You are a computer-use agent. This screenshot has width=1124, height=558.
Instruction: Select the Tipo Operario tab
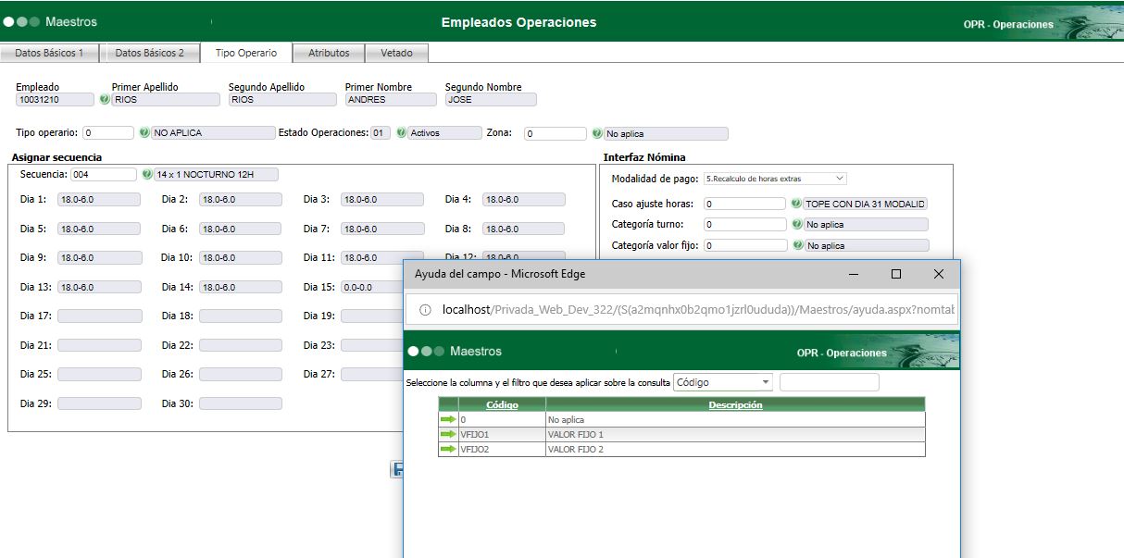pyautogui.click(x=246, y=53)
